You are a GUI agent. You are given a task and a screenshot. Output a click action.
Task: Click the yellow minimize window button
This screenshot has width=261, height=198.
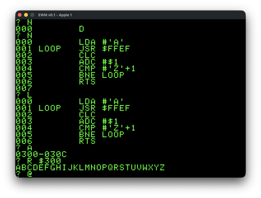tap(26, 15)
